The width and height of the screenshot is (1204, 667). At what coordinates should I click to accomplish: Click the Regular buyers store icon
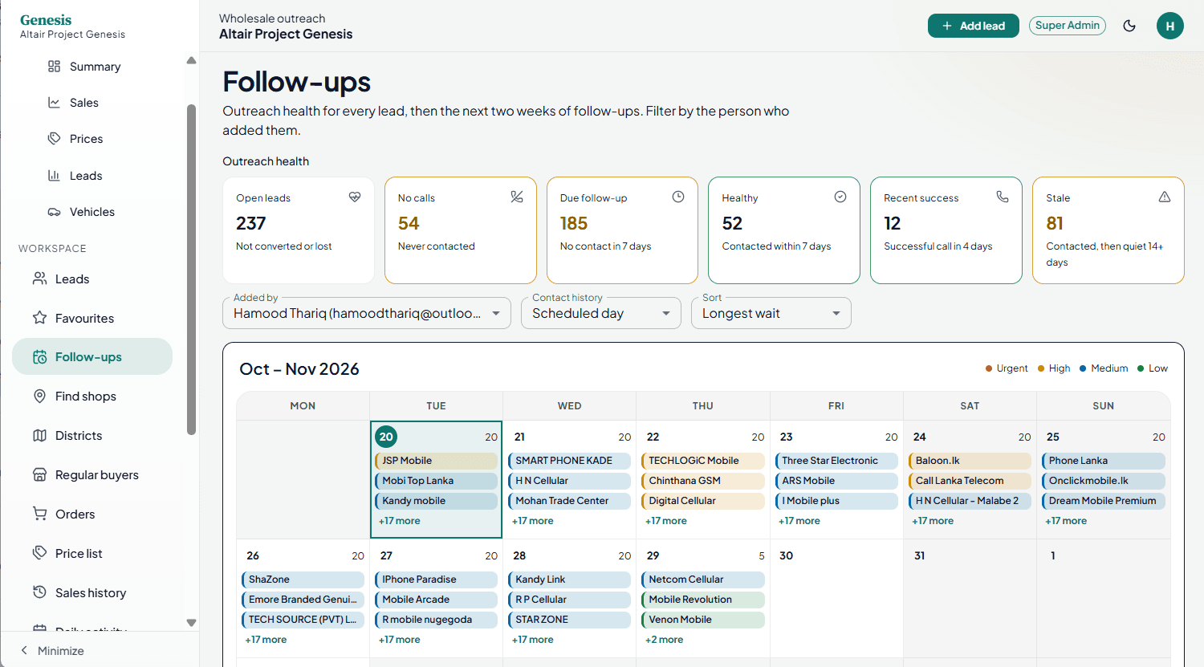(39, 474)
